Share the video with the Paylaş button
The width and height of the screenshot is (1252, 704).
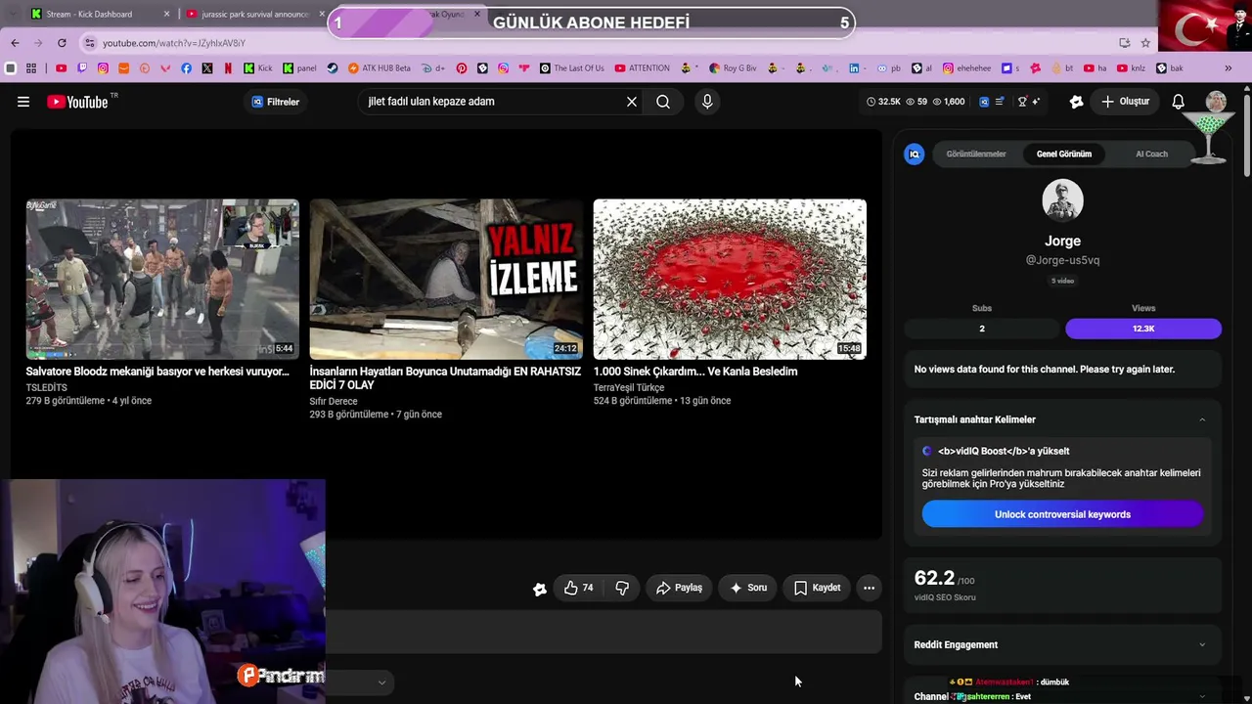(679, 588)
